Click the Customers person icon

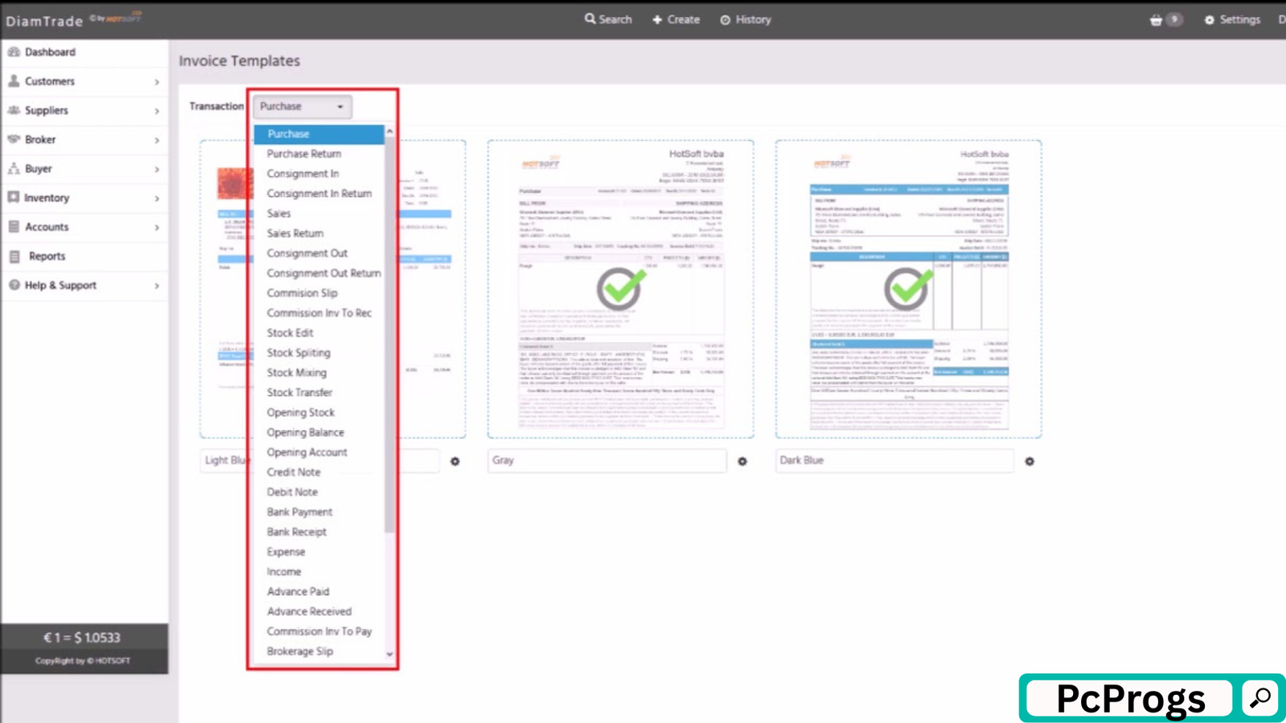point(14,80)
